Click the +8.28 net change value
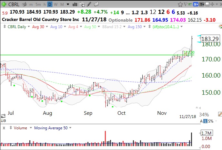Viewport: 222px width, 150px height. 84,12
